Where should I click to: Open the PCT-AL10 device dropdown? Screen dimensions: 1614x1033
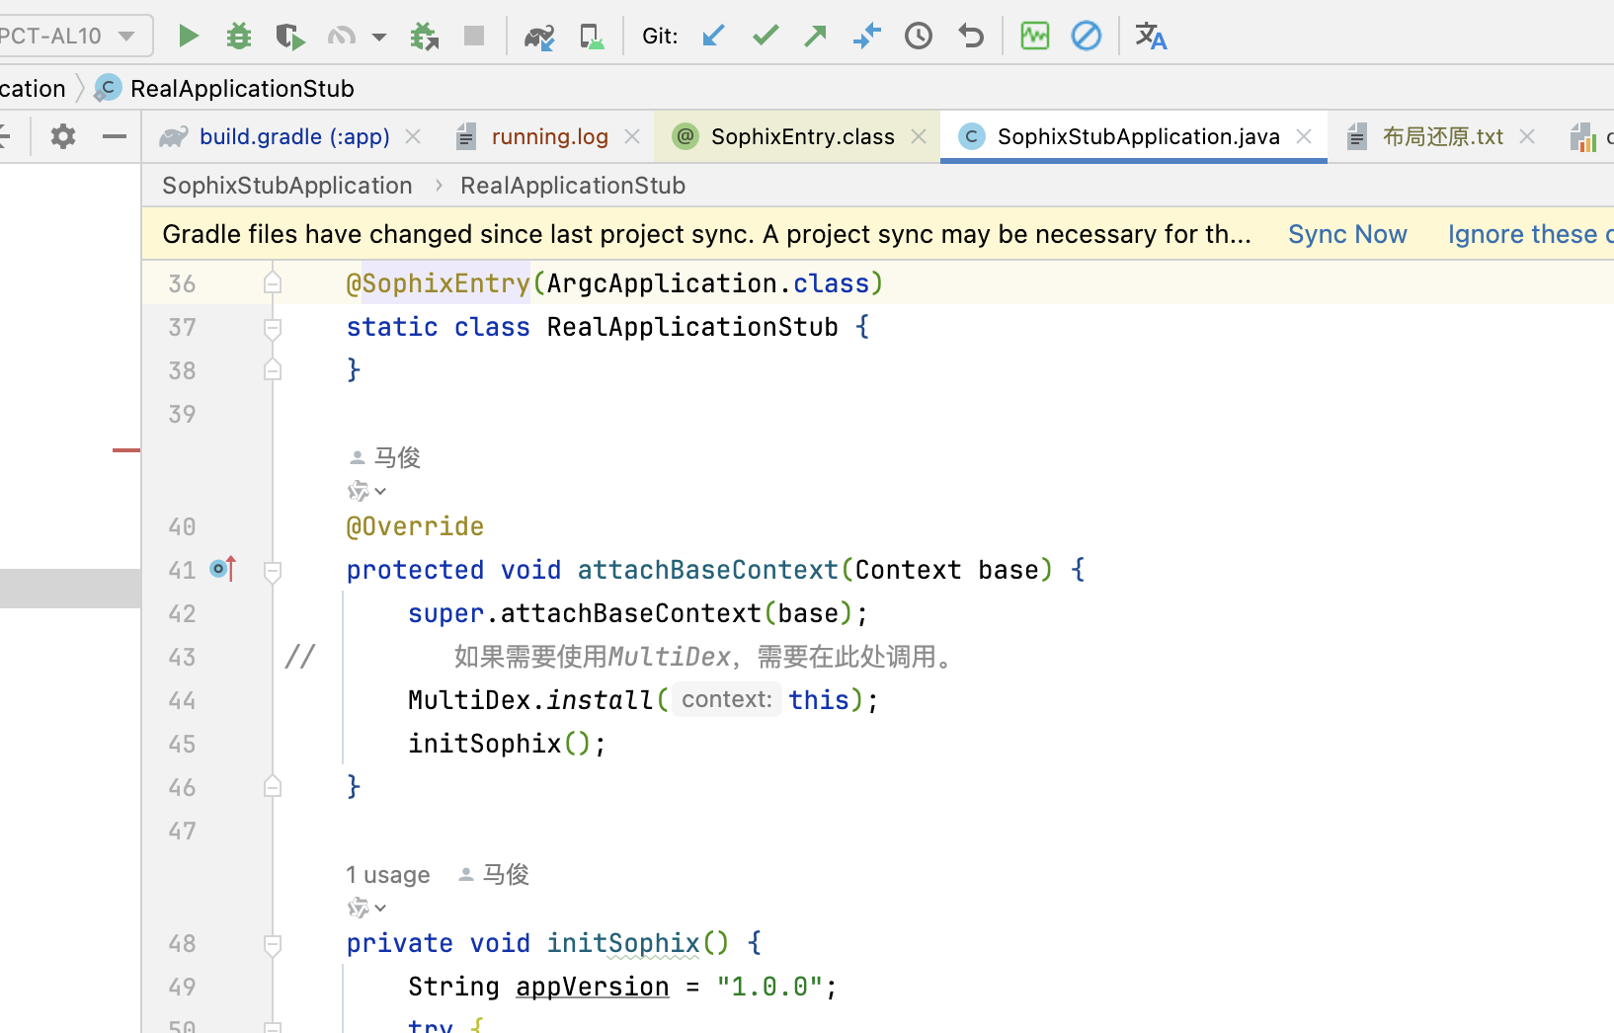[75, 36]
